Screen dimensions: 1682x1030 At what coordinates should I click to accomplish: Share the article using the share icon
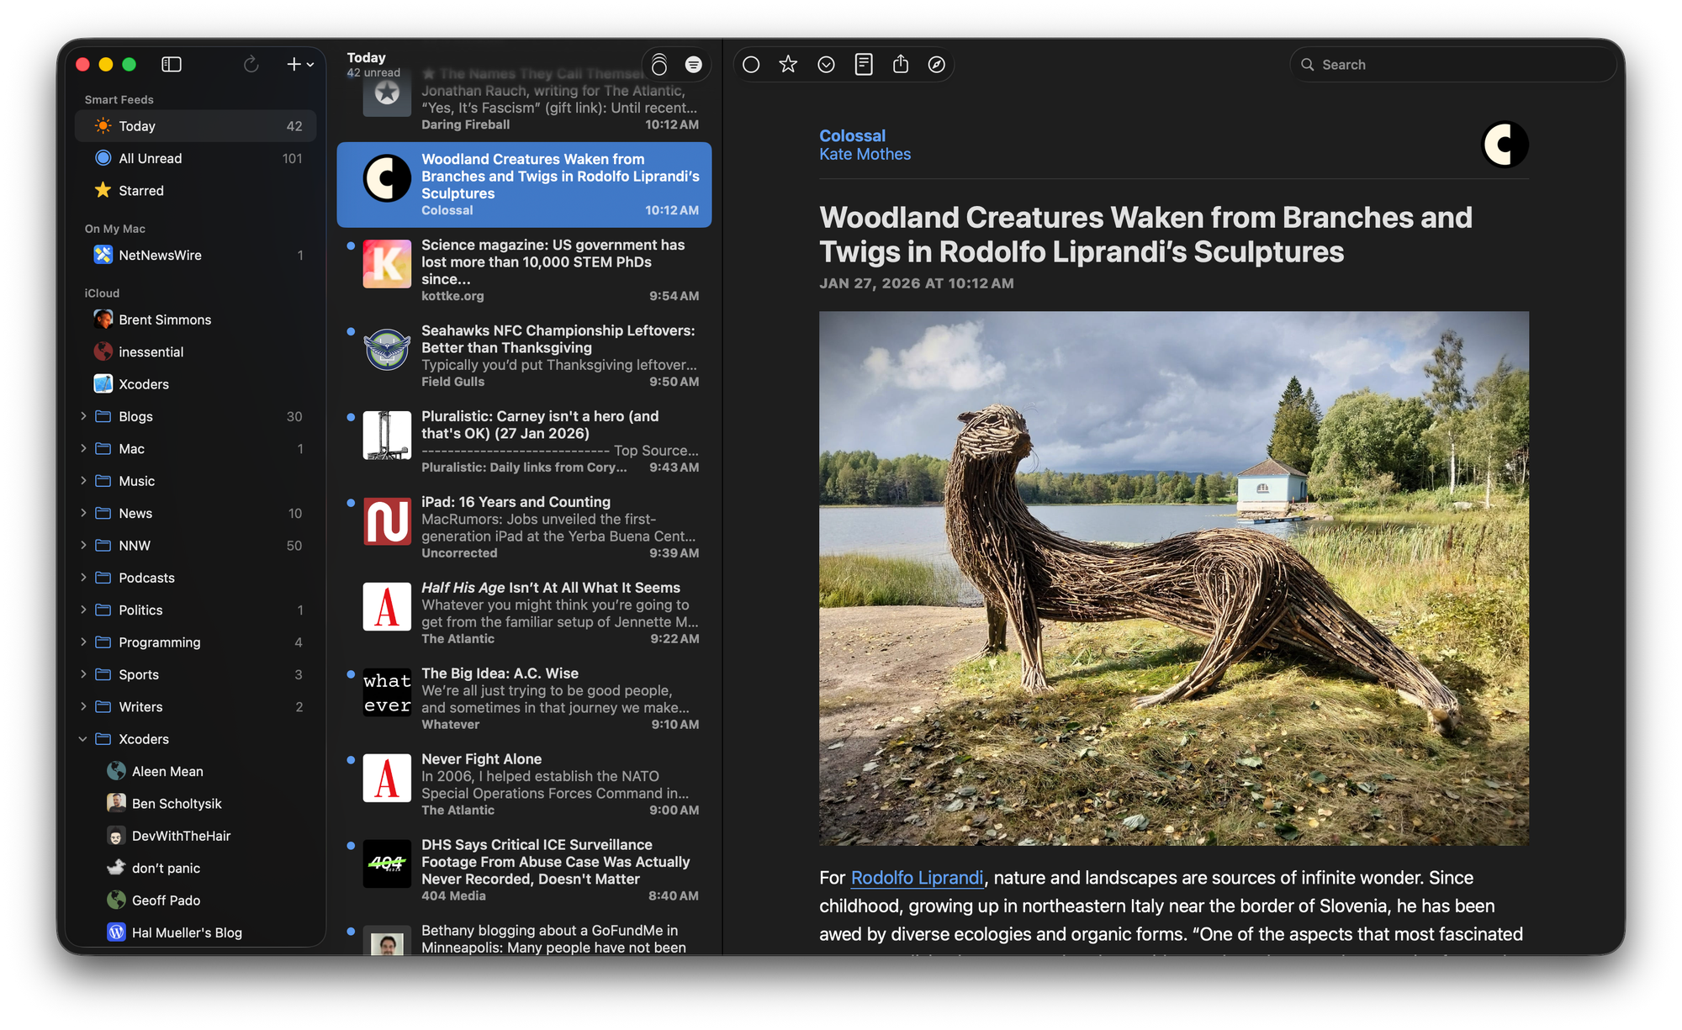pos(901,64)
